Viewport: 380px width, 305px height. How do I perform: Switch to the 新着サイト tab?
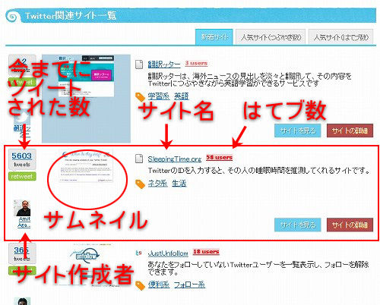click(214, 37)
